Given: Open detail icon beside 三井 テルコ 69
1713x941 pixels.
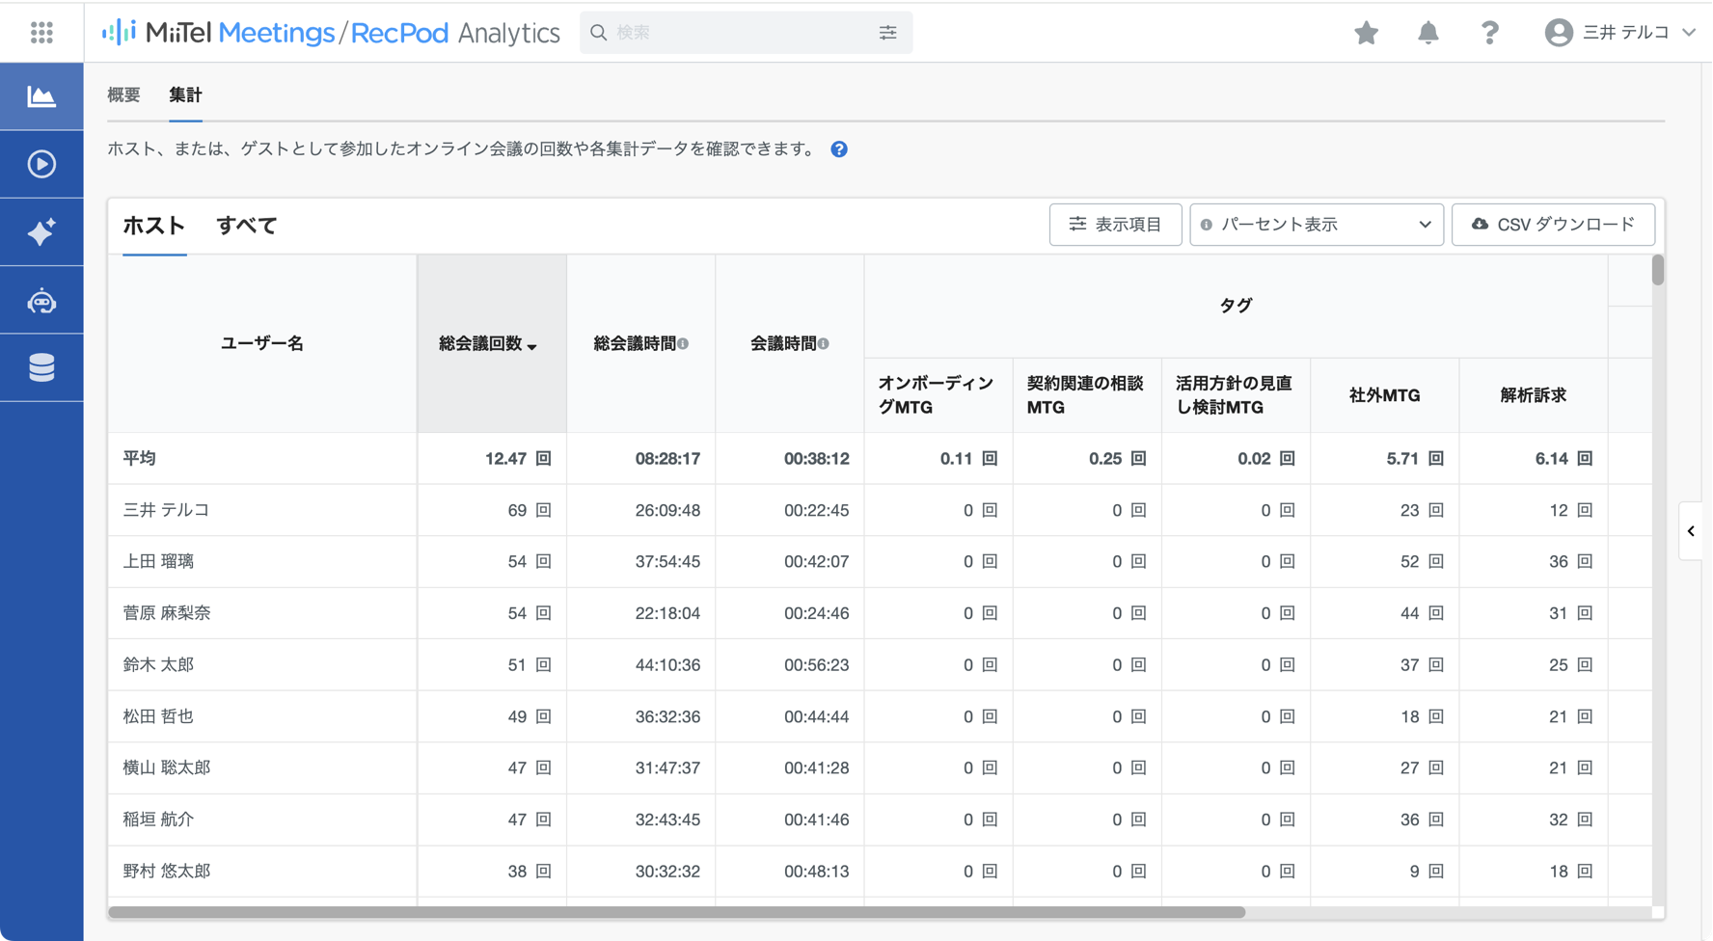Looking at the screenshot, I should click(543, 510).
